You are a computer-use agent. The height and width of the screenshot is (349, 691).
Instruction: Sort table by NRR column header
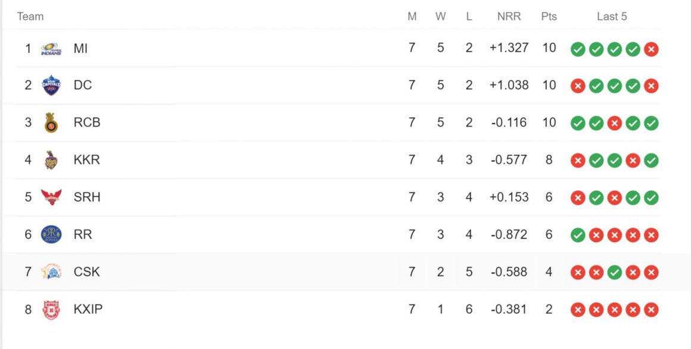[509, 17]
